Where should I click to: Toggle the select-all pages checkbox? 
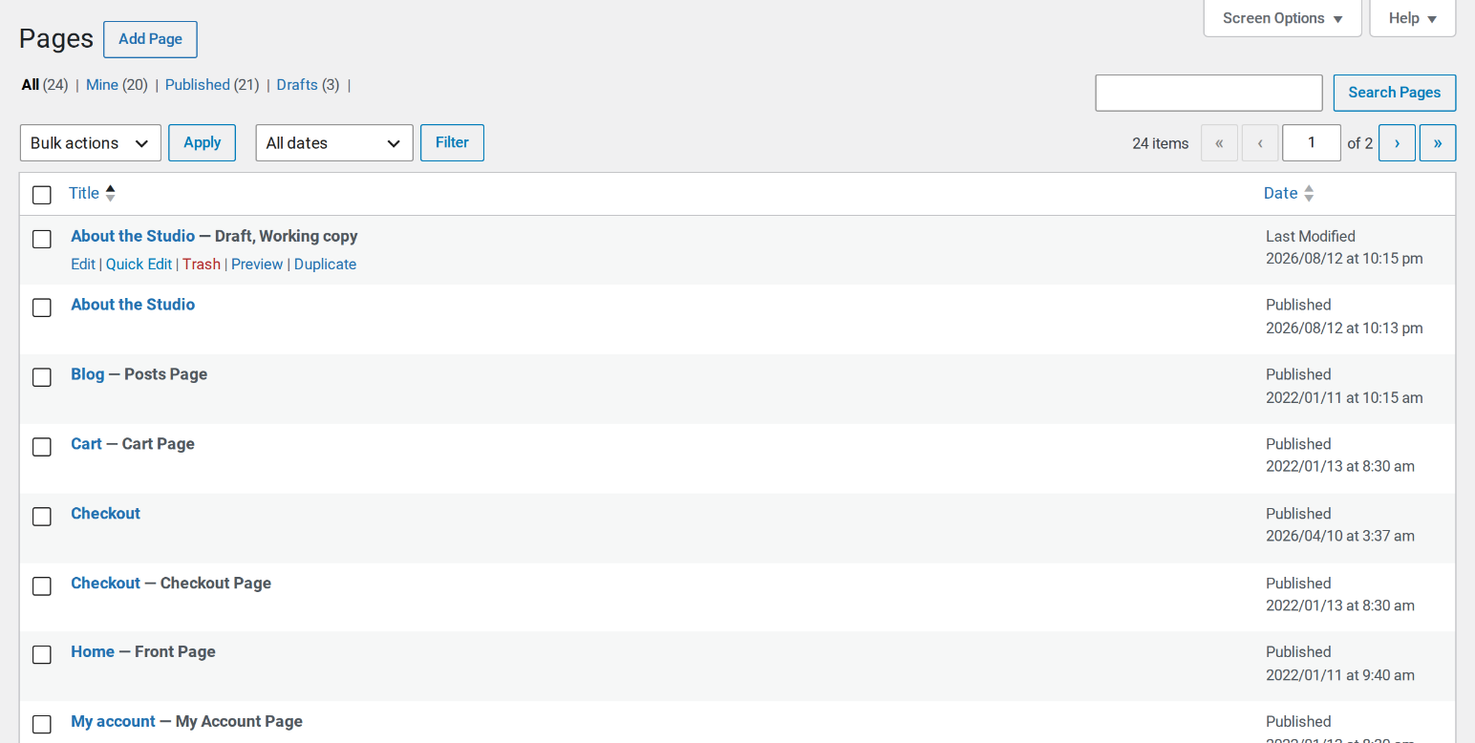point(42,195)
